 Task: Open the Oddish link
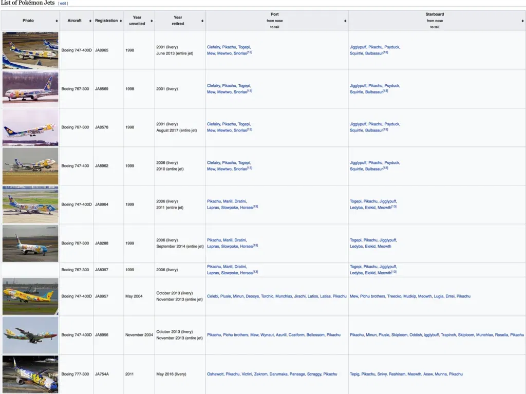[416, 335]
